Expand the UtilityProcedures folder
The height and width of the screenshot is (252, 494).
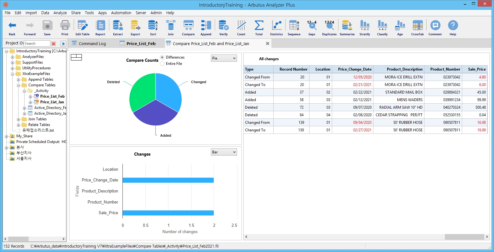click(x=13, y=68)
